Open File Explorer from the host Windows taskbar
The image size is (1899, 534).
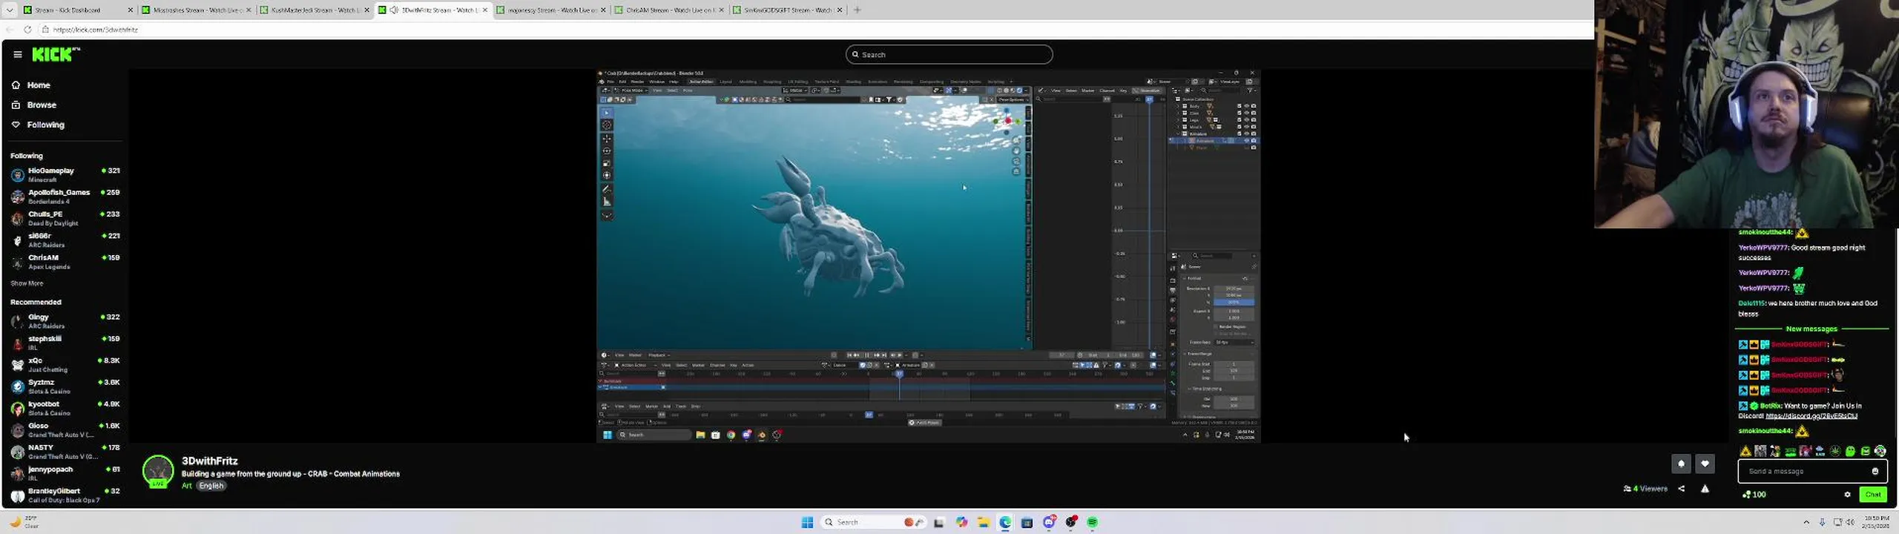984,522
